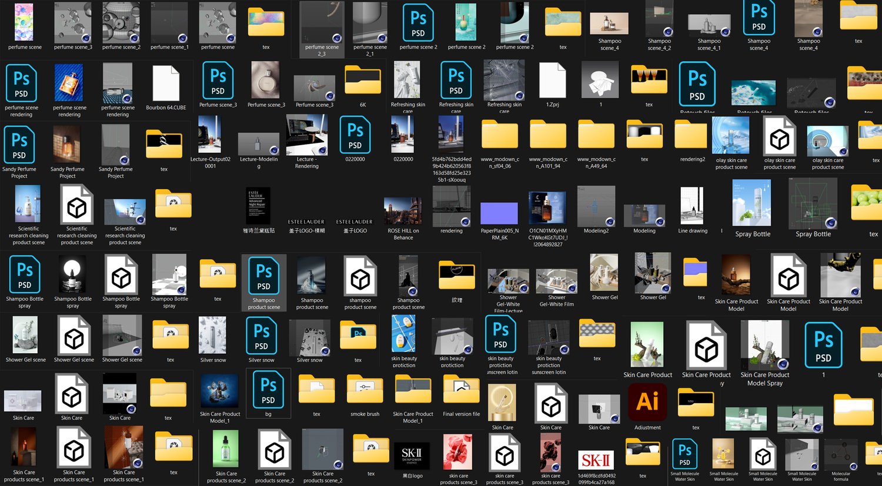Select the Silver snow PSD icon
Screen dimensions: 882x486
(262, 336)
